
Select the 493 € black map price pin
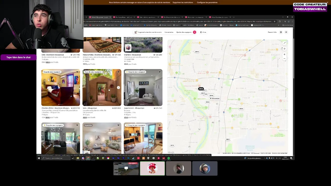click(x=201, y=89)
